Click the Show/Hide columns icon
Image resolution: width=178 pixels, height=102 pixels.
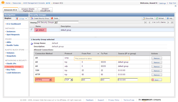click(144, 18)
